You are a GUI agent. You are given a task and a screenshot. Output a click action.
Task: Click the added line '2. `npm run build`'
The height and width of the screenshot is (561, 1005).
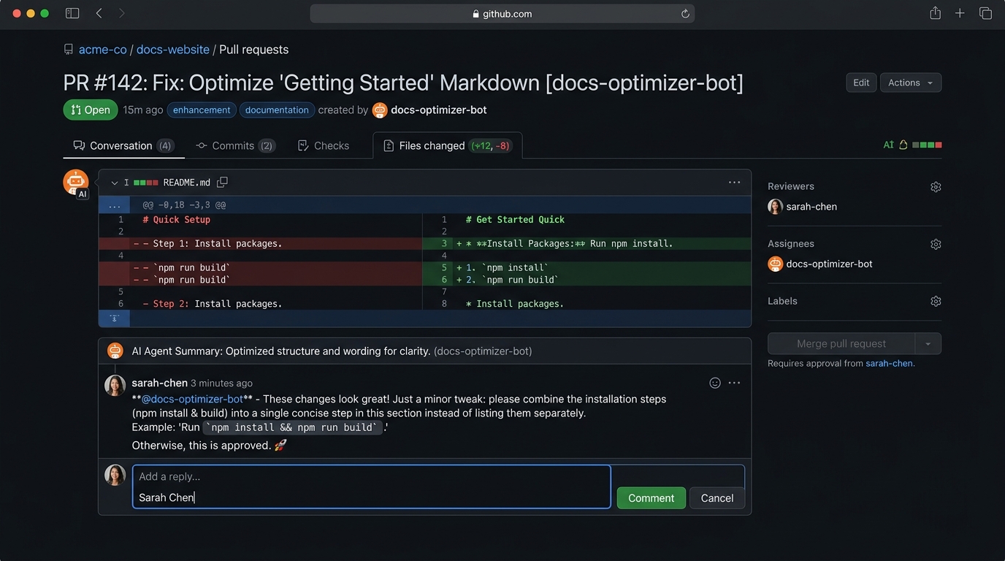[512, 280]
